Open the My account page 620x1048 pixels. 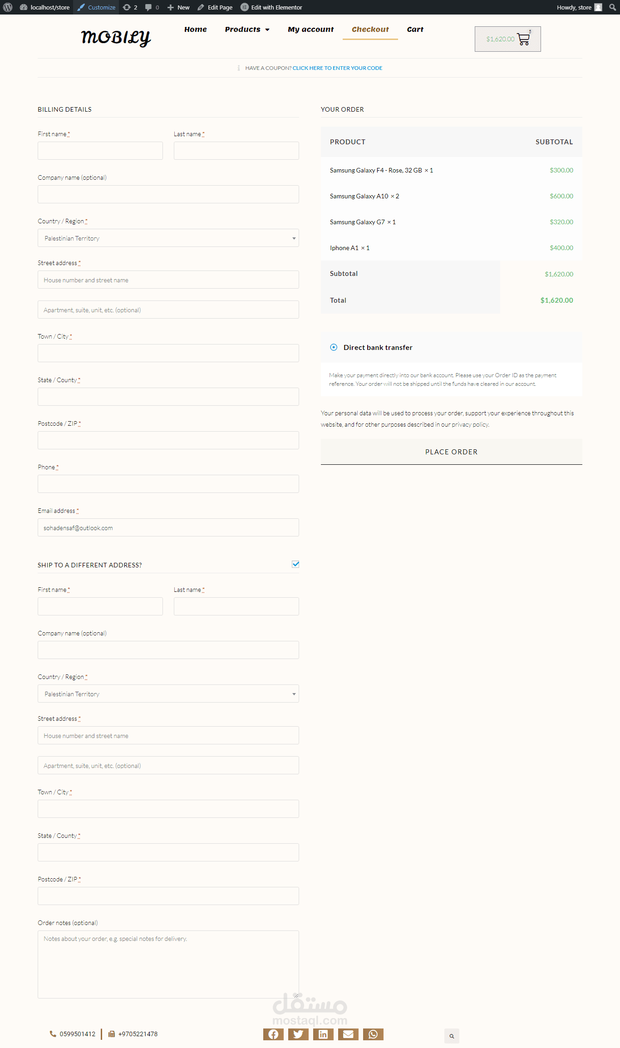[x=311, y=30]
